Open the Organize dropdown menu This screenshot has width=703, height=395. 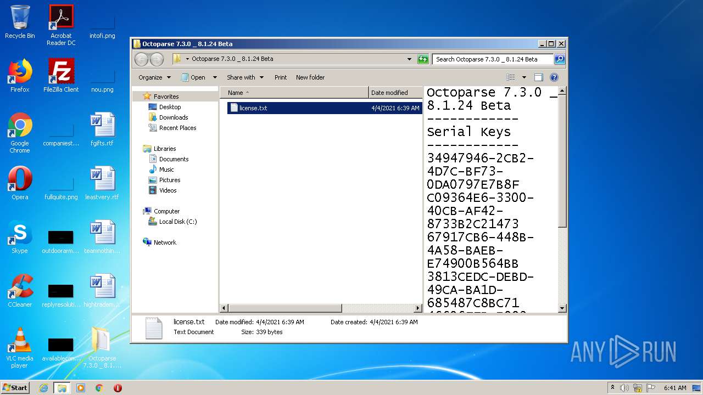(x=154, y=77)
